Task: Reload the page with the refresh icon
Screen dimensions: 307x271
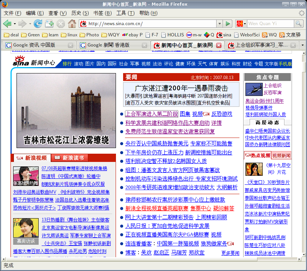Action: point(38,24)
